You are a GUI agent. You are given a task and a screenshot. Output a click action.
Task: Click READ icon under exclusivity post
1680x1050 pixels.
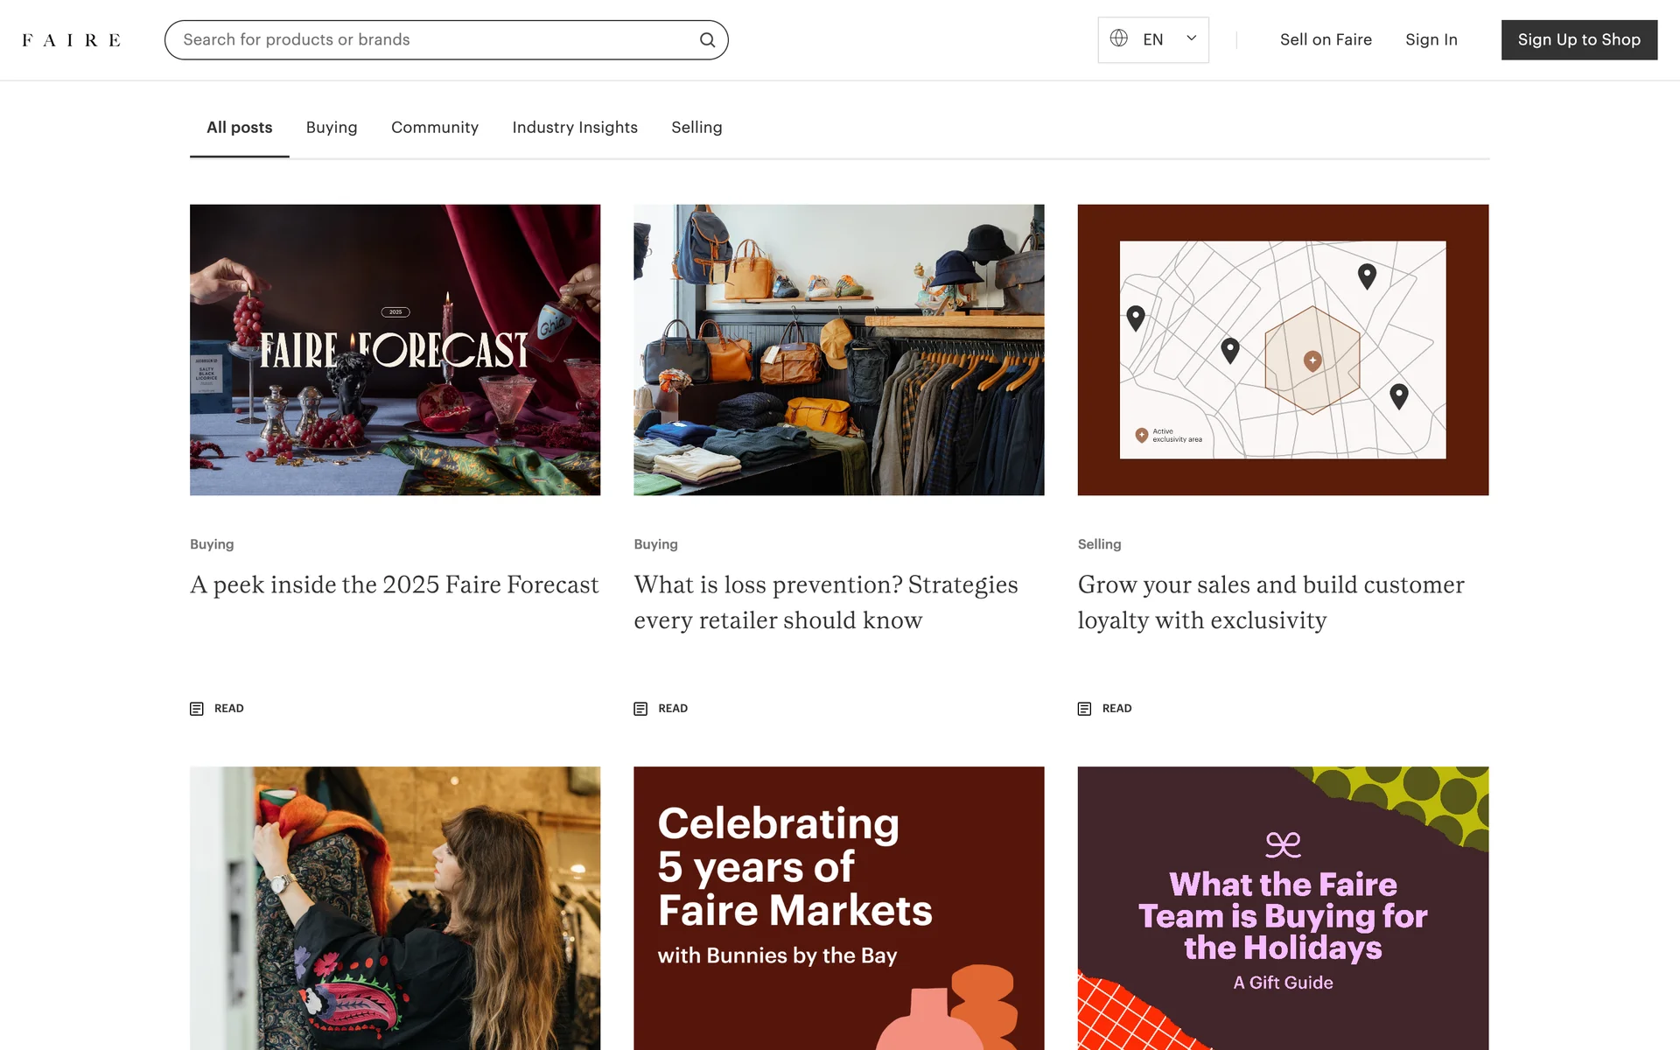point(1084,709)
